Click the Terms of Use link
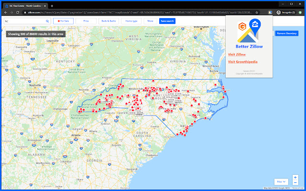This screenshot has height=191, width=306. tap(297, 188)
